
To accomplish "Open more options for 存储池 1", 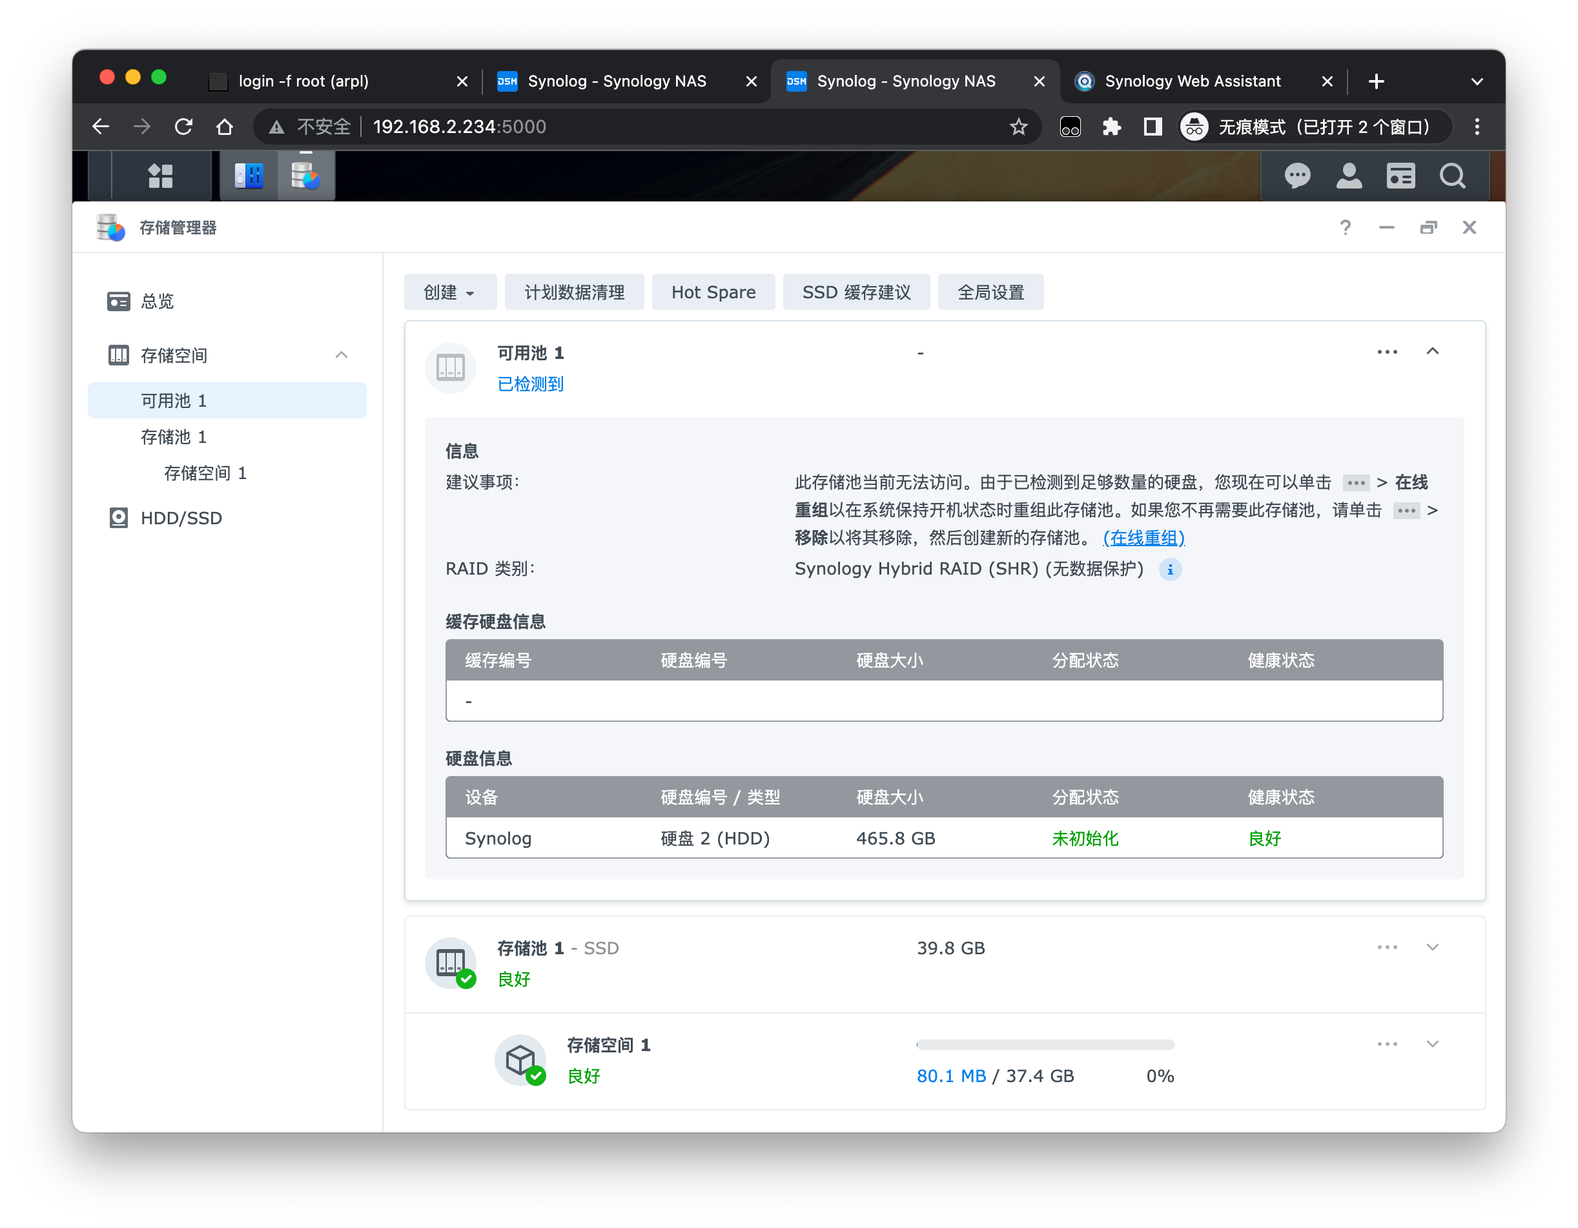I will 1386,947.
